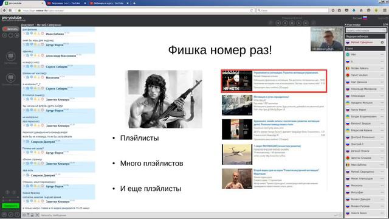Click the participants search field
Screen dimensions: 389x219
[366, 30]
